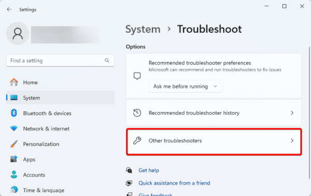Viewport: 311px width, 196px height.
Task: Click the Troubleshoot page heading
Action: 209,29
